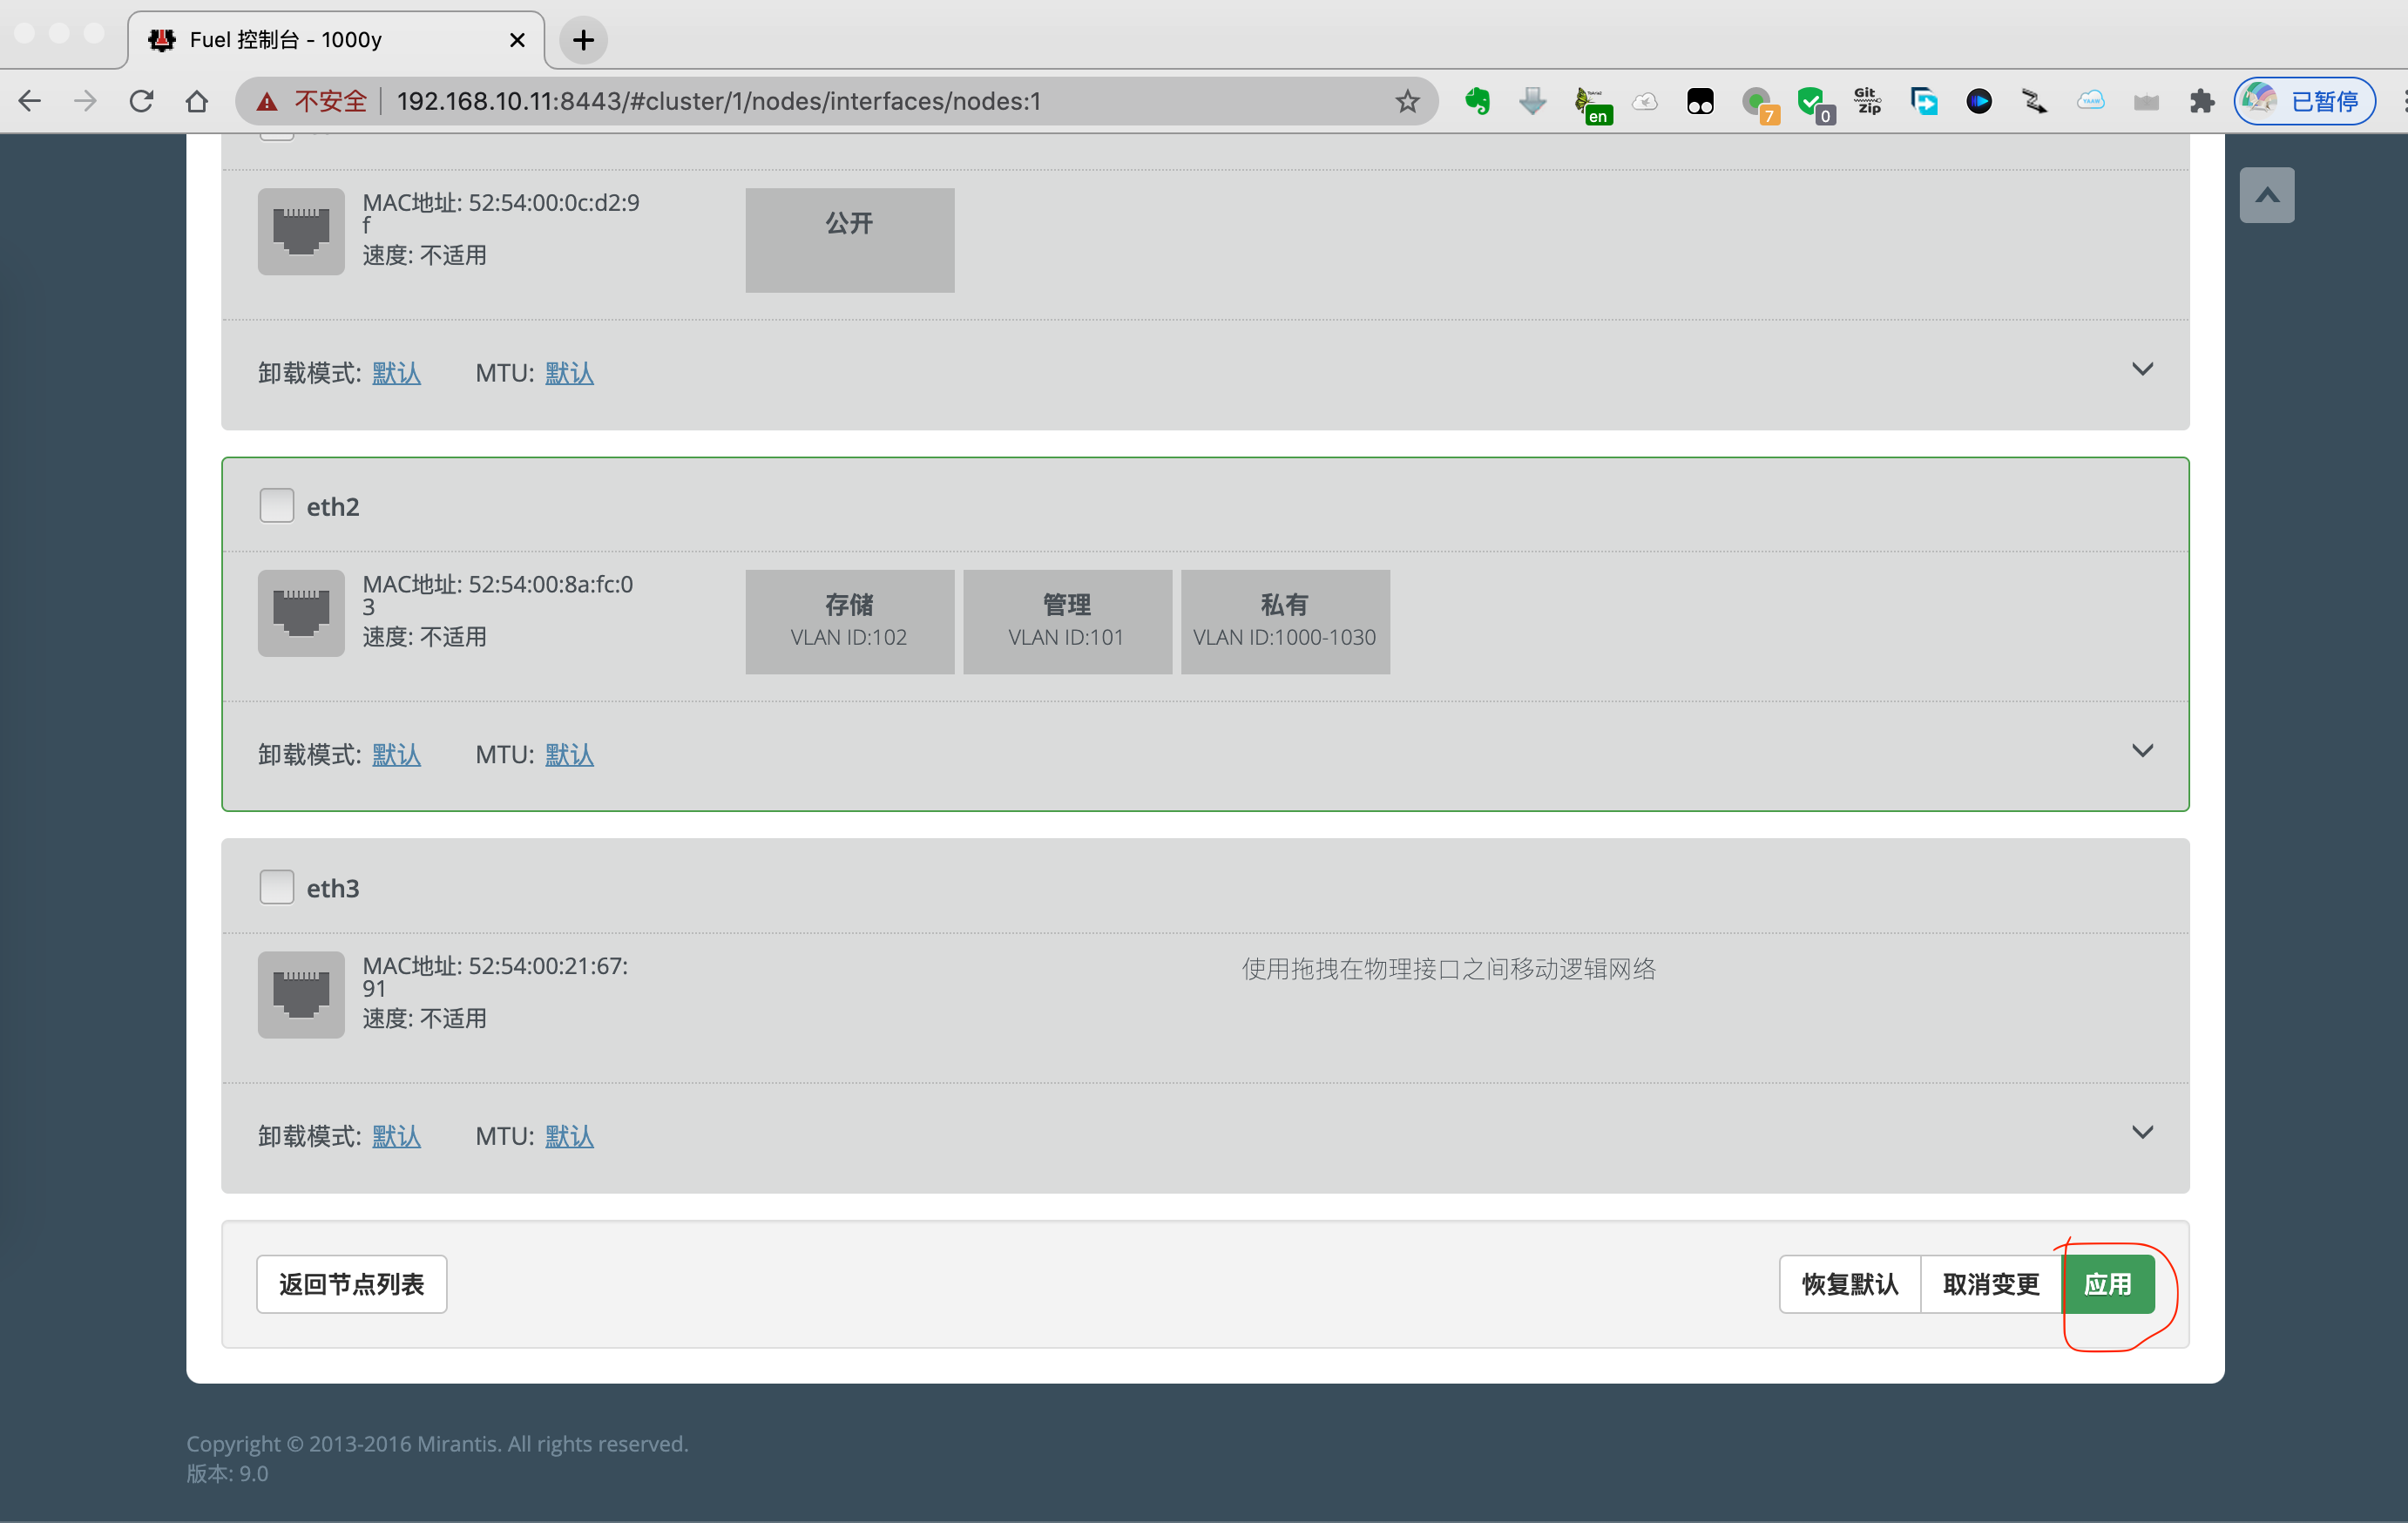2408x1523 pixels.
Task: Open offloading mode 默认 link under 公开 interface
Action: [396, 373]
